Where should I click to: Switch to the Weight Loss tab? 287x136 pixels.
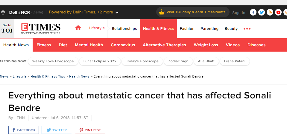click(206, 45)
